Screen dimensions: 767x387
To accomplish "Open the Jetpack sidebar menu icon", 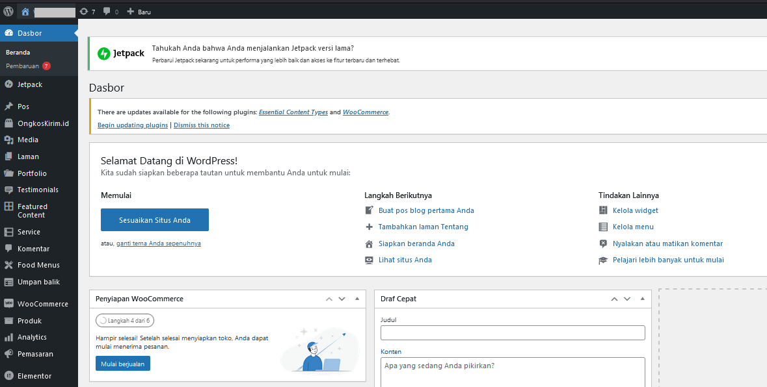I will (8, 84).
